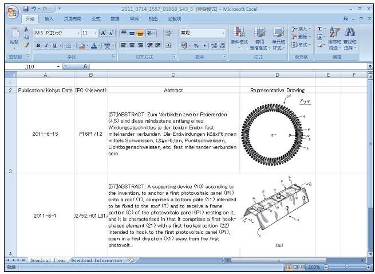375x274 pixels.
Task: Open Sort and Filter (排序和筛选)
Action: [x=334, y=38]
